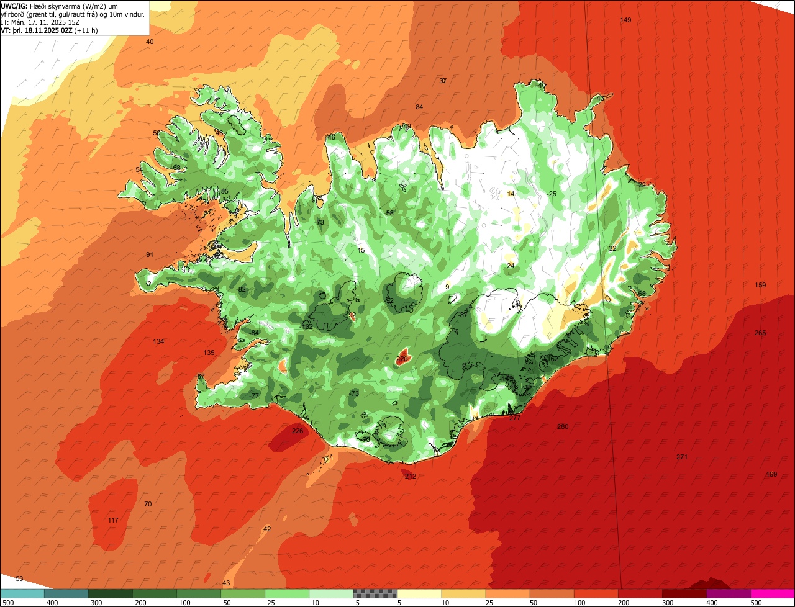Click the map value 199
This screenshot has height=607, width=795.
pos(771,474)
